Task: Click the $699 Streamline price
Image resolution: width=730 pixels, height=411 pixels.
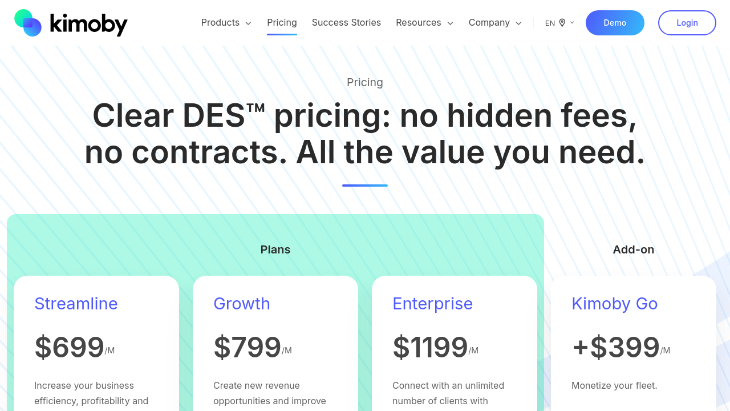Action: pos(70,347)
